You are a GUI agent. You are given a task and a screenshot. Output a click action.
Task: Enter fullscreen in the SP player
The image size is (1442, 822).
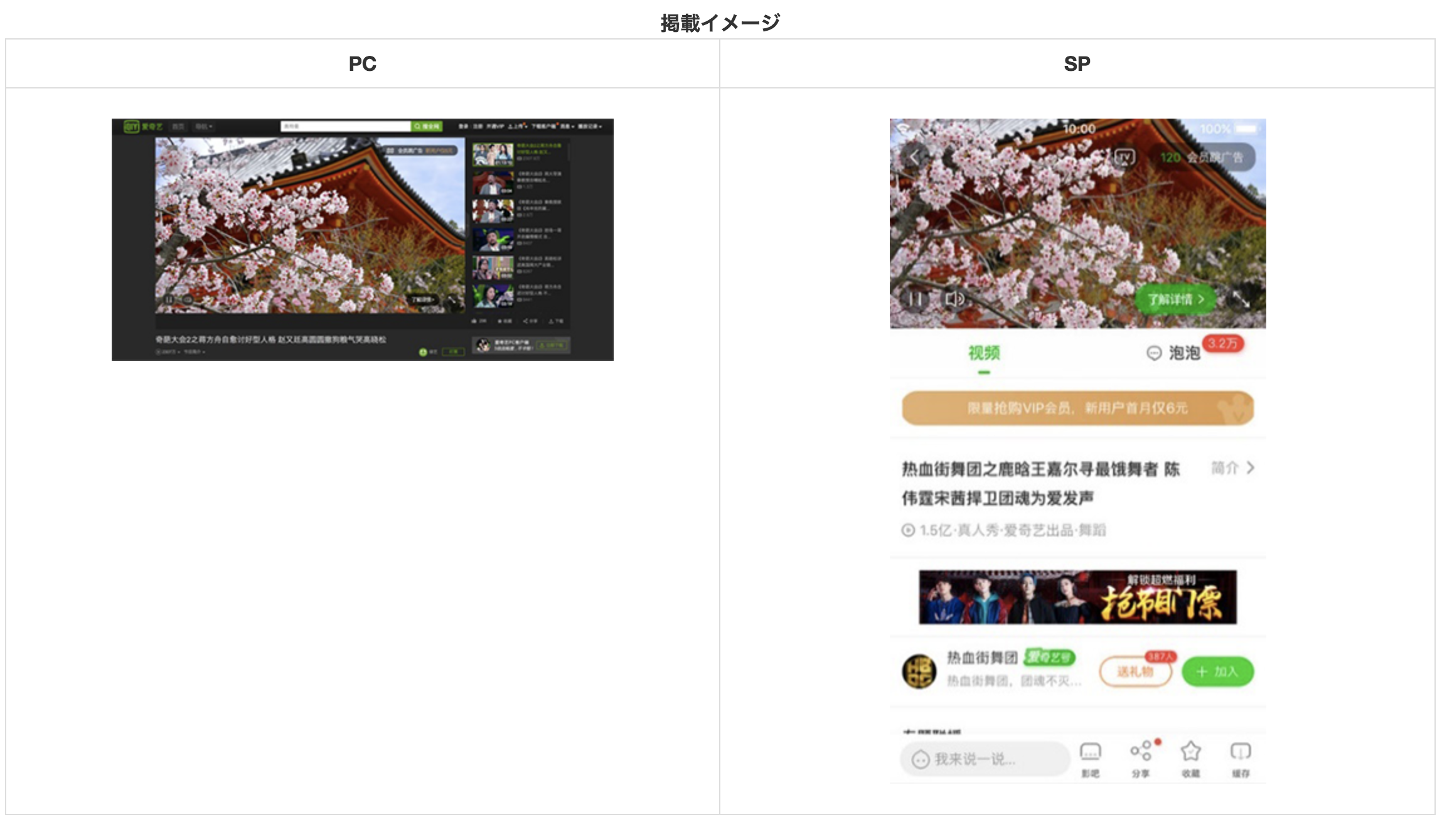pos(1241,299)
